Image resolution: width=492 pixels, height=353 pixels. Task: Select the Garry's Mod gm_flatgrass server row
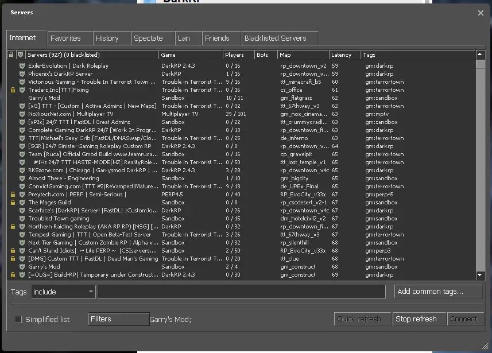click(x=241, y=98)
